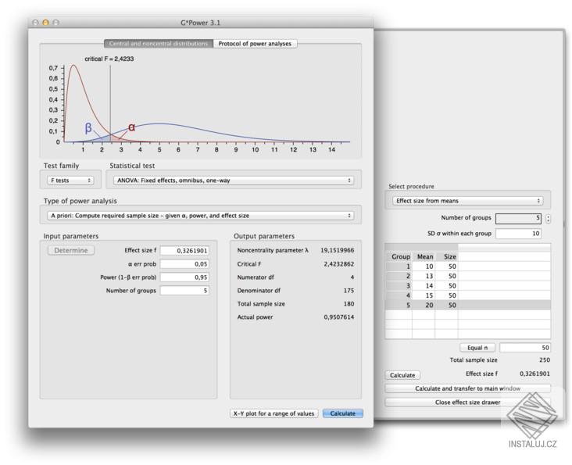The image size is (572, 465).
Task: Click the Equal n button
Action: (477, 348)
